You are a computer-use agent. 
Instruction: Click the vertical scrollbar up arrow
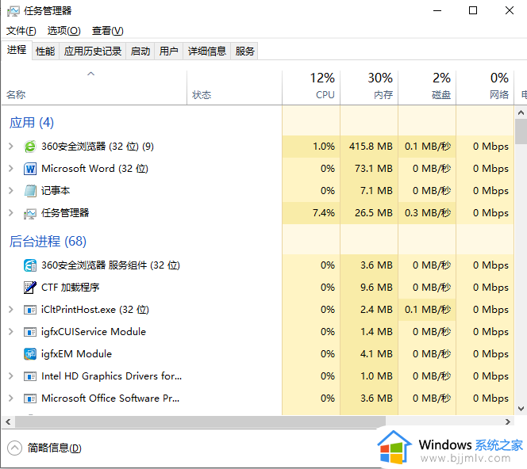pyautogui.click(x=521, y=112)
